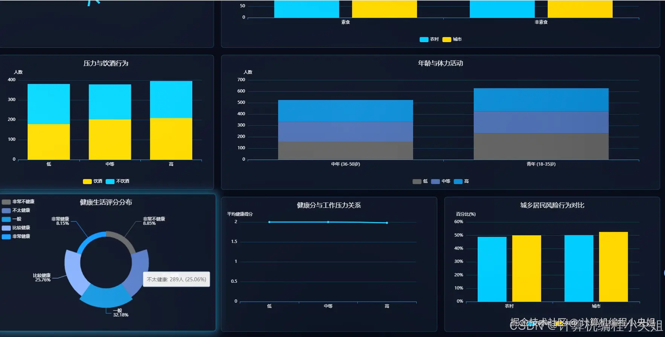
Task: Toggle 比较健康 in the donut chart legend
Action: click(16, 228)
